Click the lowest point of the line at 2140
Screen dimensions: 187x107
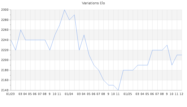118,90
